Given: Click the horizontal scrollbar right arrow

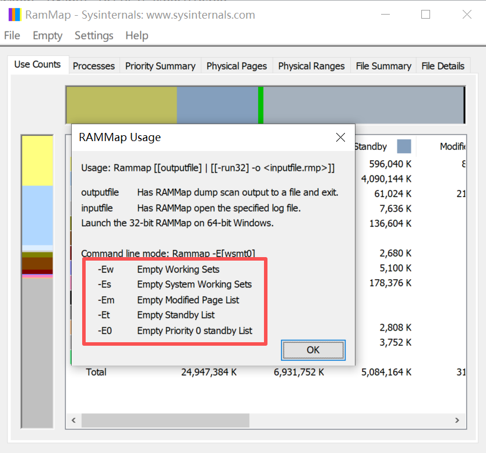Looking at the screenshot, I should point(457,420).
